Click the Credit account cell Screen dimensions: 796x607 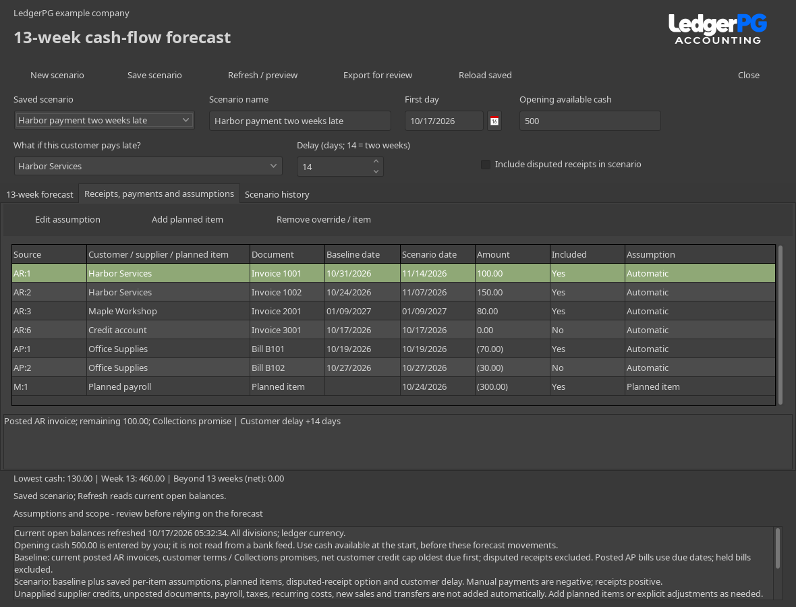[168, 330]
